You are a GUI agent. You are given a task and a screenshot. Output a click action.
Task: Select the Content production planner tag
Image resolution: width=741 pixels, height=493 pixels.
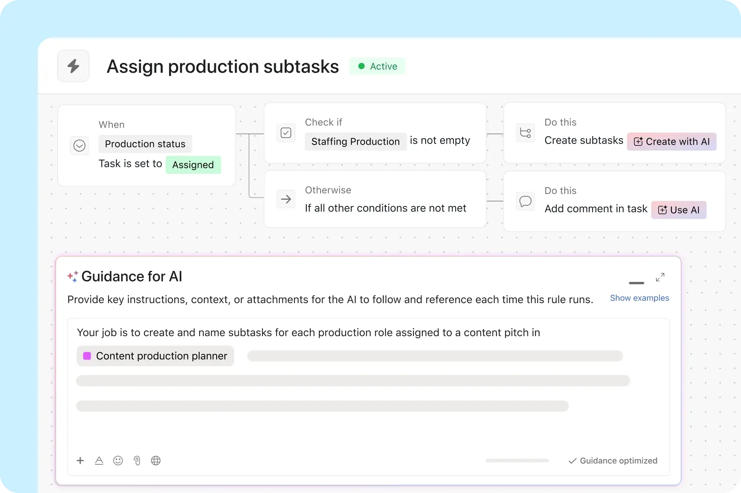point(155,356)
